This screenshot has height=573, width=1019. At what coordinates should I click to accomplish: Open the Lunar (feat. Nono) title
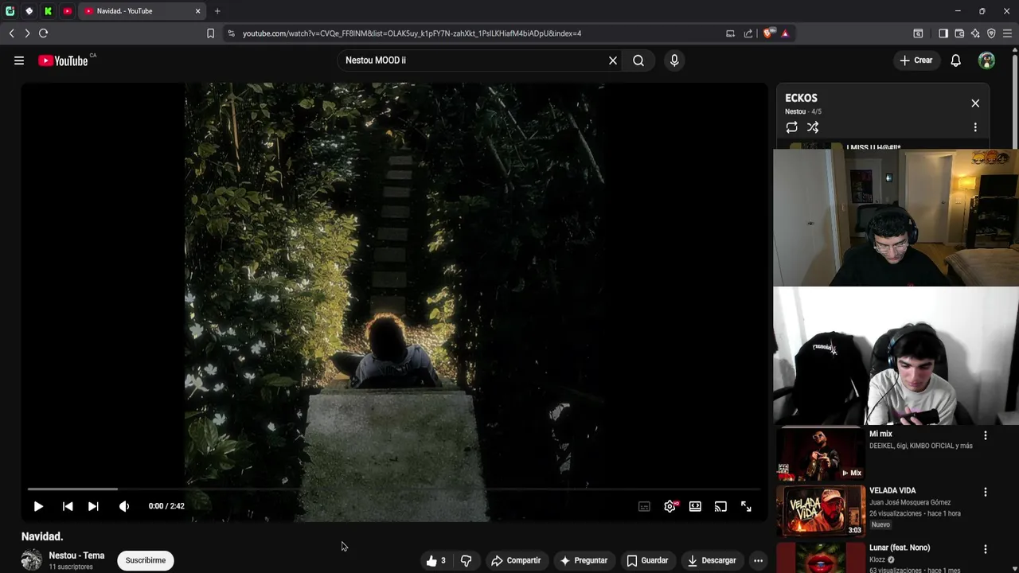pos(900,548)
